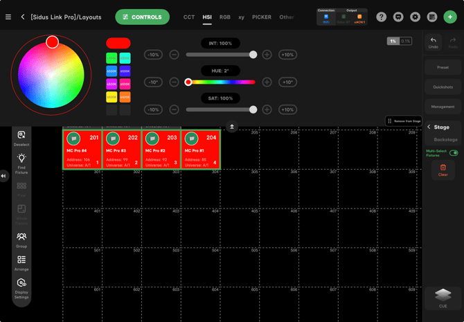Open the CUE layers panel
464x322 pixels.
pos(443,296)
